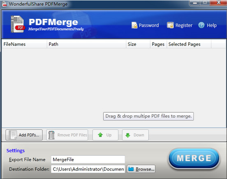Open the Register option in header
The height and width of the screenshot is (179, 227).
click(x=180, y=25)
